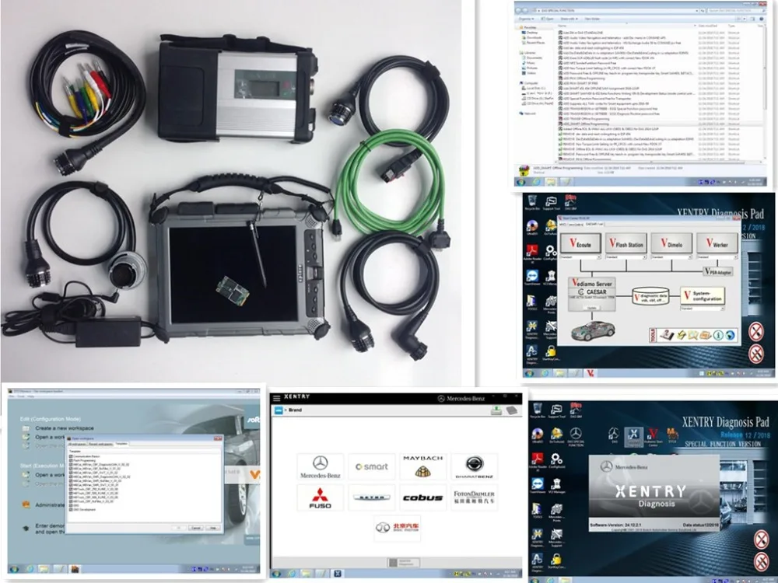Click Create a new workspace in DTS Monaco
The image size is (778, 583).
click(65, 428)
